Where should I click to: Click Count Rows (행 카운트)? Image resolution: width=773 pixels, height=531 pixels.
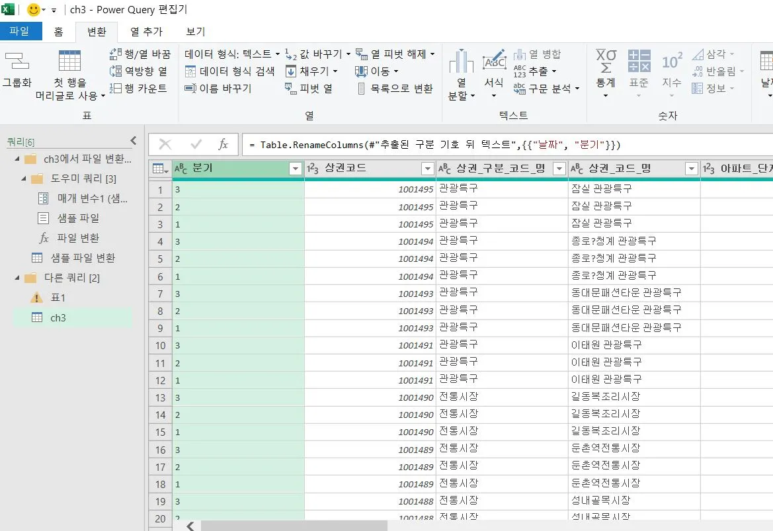(138, 88)
